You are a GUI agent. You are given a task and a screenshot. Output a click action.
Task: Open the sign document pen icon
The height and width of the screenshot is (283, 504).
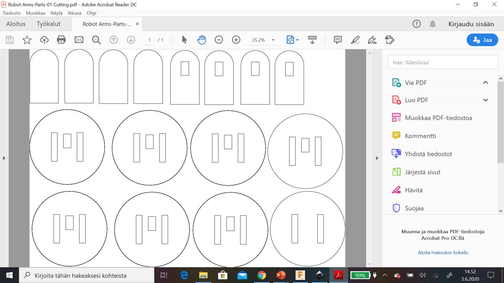tap(372, 40)
